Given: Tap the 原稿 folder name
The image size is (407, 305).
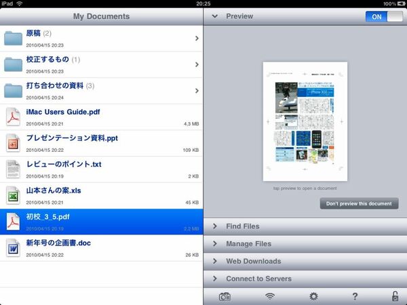Looking at the screenshot, I should pyautogui.click(x=33, y=33).
